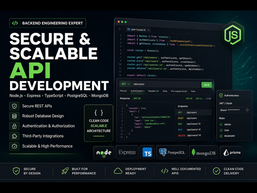The height and width of the screenshot is (193, 257).
Task: Click the database icon beside Robust Database Design
Action: coord(14,116)
